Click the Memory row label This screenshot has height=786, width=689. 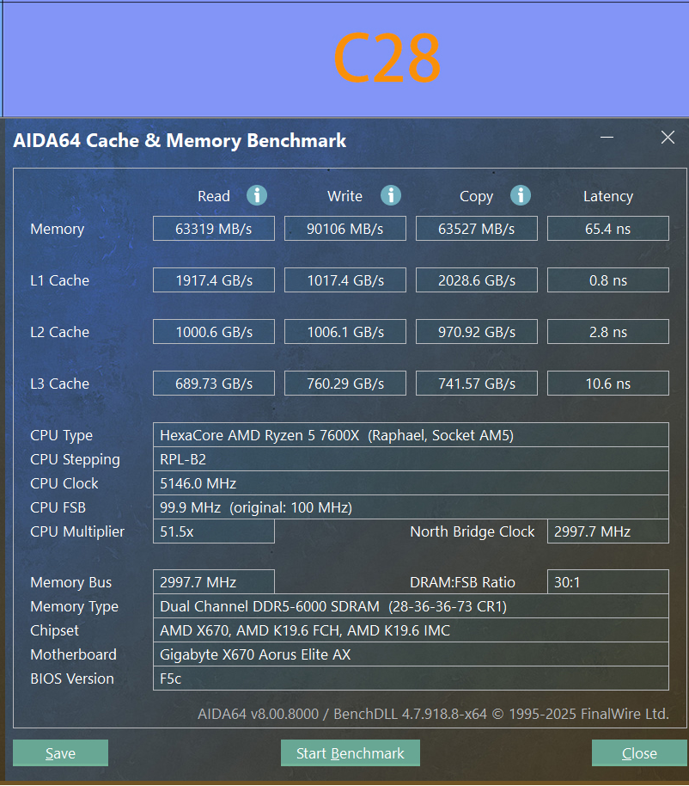click(57, 229)
